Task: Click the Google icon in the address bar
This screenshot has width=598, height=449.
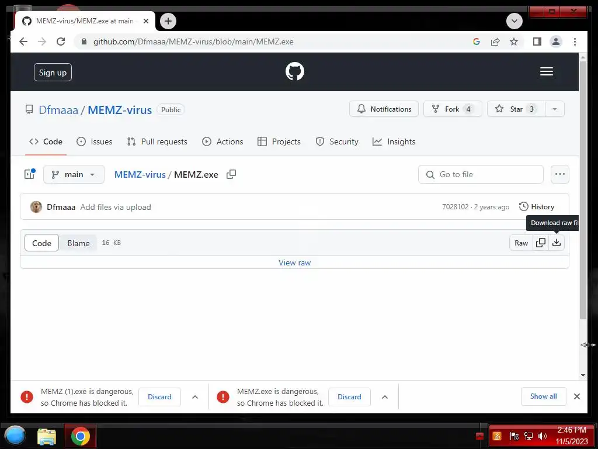Action: point(477,42)
